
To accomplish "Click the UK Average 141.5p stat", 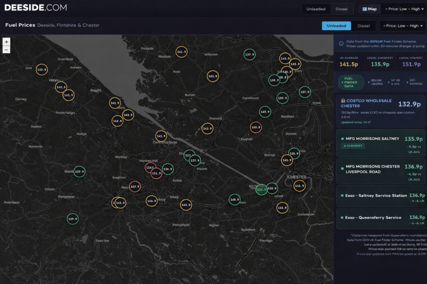I will click(x=349, y=62).
